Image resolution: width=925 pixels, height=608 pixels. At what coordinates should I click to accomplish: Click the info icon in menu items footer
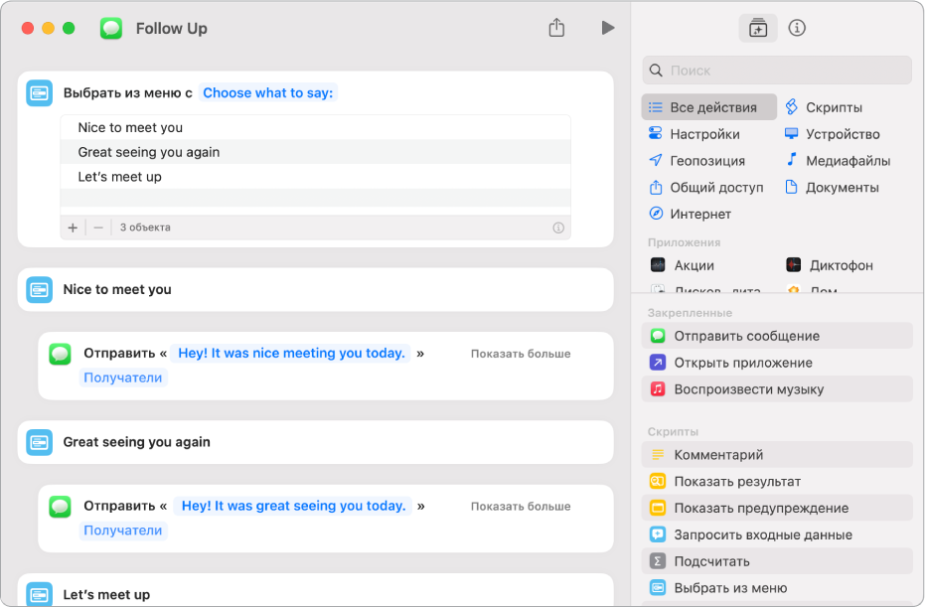pyautogui.click(x=558, y=228)
